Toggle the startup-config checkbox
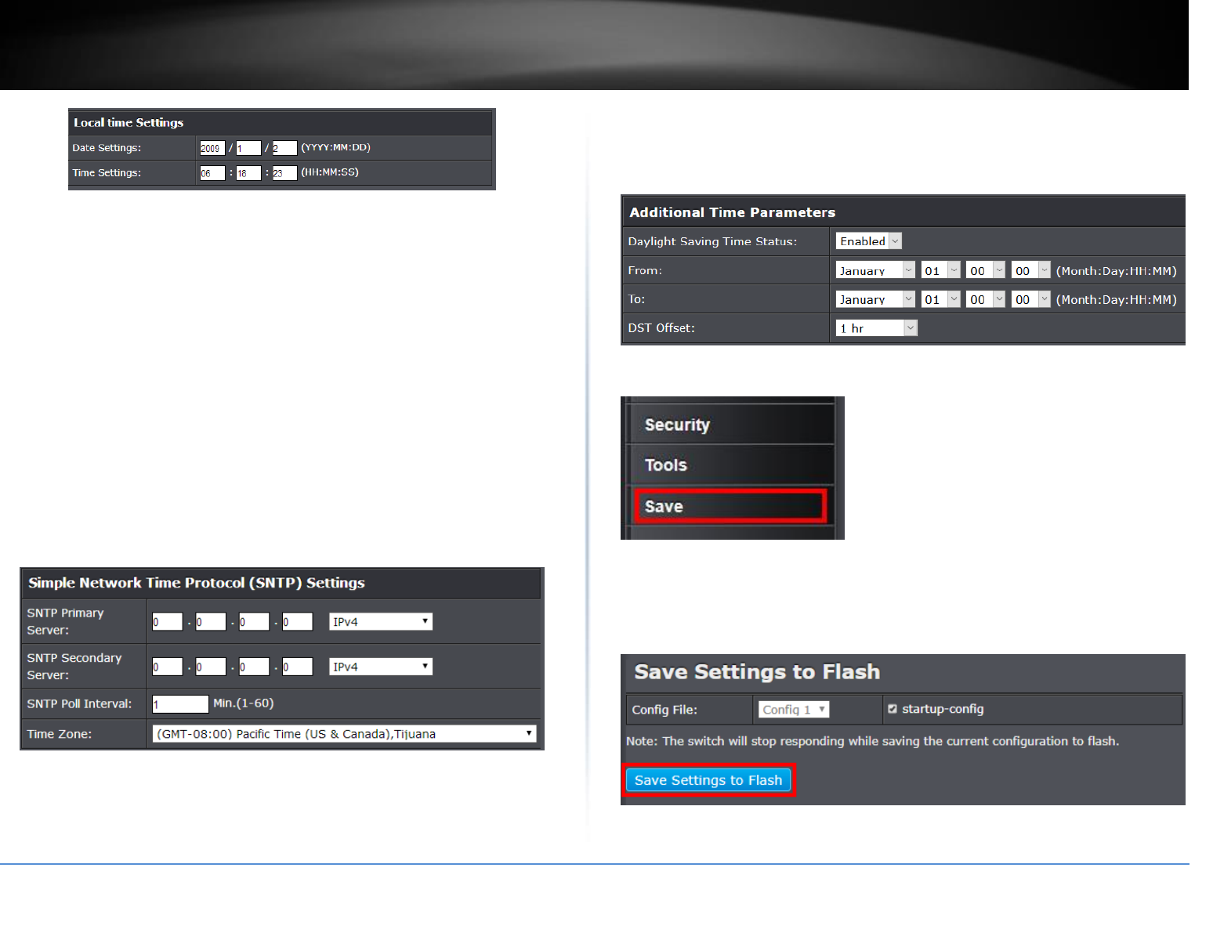The height and width of the screenshot is (940, 1213). click(x=893, y=709)
